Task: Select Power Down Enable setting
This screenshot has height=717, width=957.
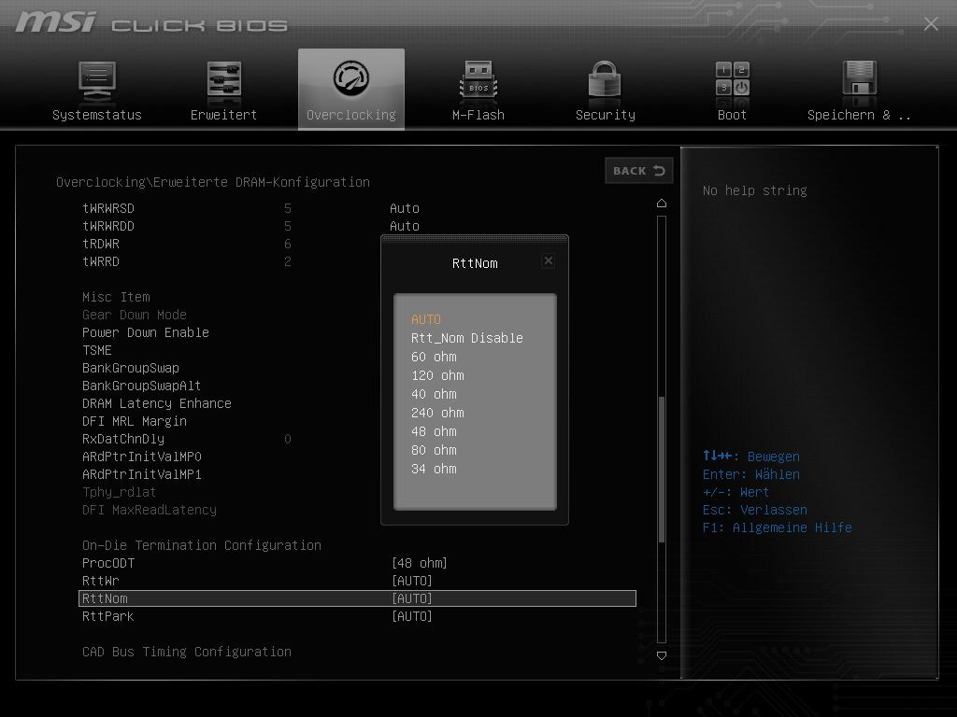Action: [x=145, y=332]
